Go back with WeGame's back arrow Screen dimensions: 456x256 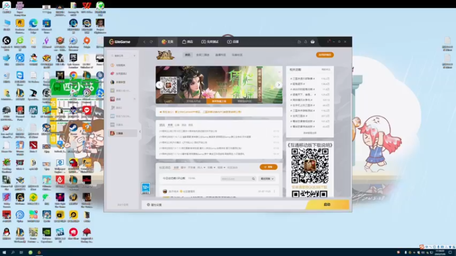145,42
